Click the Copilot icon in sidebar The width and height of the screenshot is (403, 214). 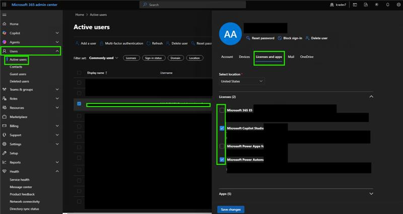[5, 33]
